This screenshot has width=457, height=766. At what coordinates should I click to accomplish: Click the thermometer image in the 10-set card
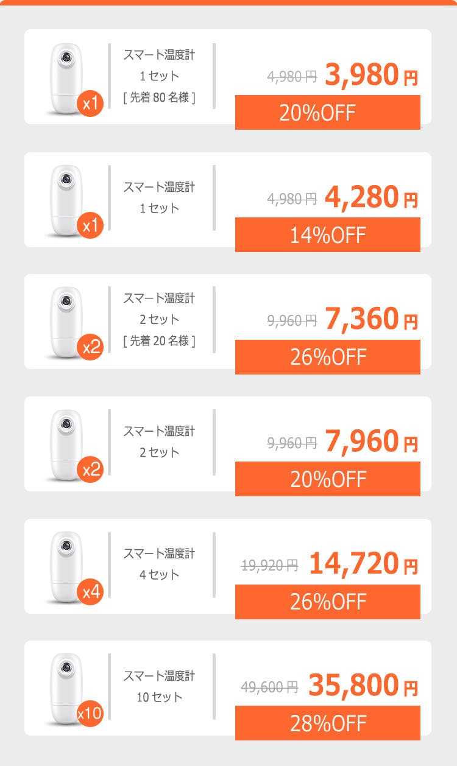coord(66,688)
